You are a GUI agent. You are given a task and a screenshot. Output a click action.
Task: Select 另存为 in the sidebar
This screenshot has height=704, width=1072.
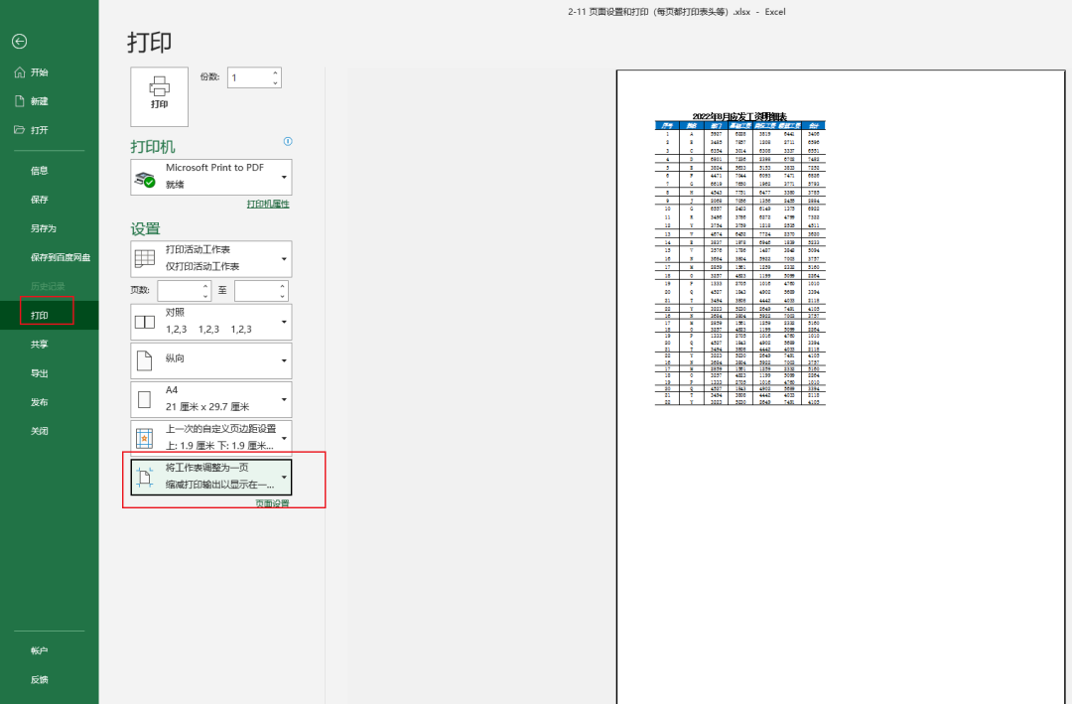(x=44, y=228)
